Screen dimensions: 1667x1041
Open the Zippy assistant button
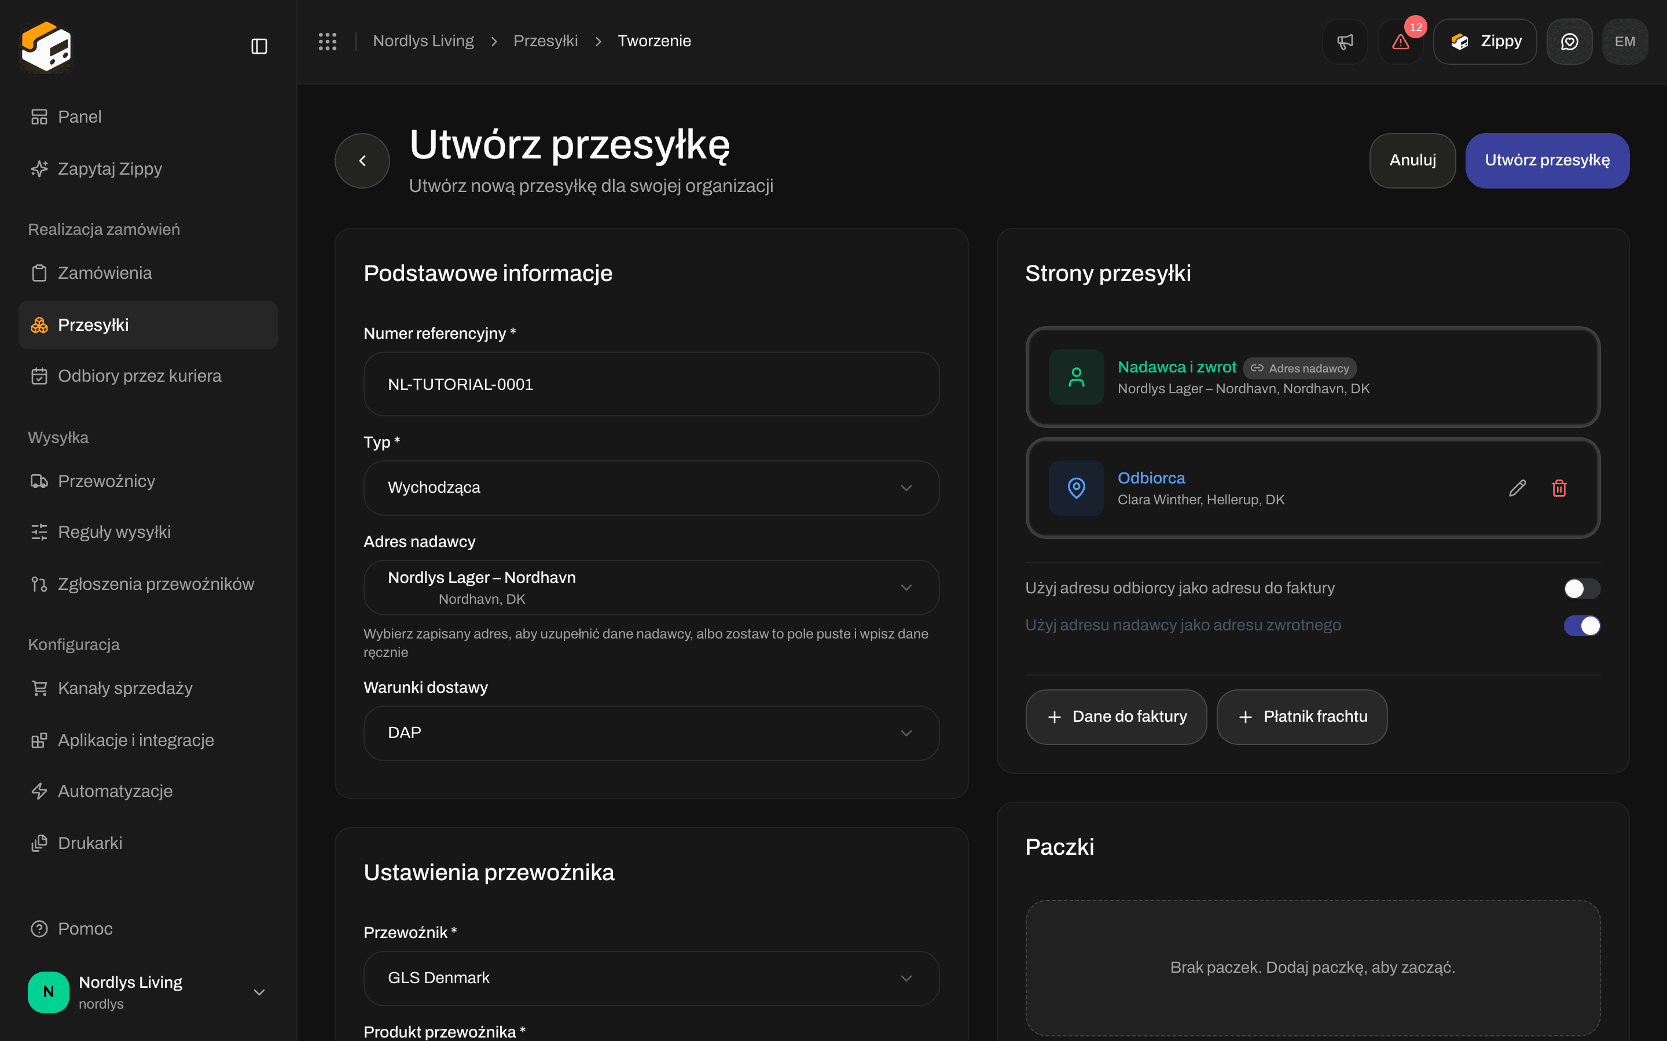coord(1485,41)
